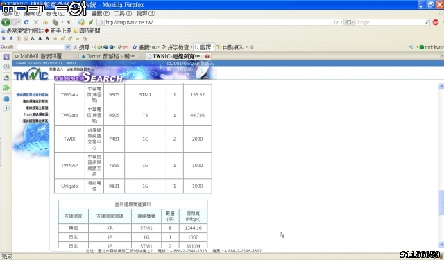Open the 工具 (T) menu

(123, 13)
